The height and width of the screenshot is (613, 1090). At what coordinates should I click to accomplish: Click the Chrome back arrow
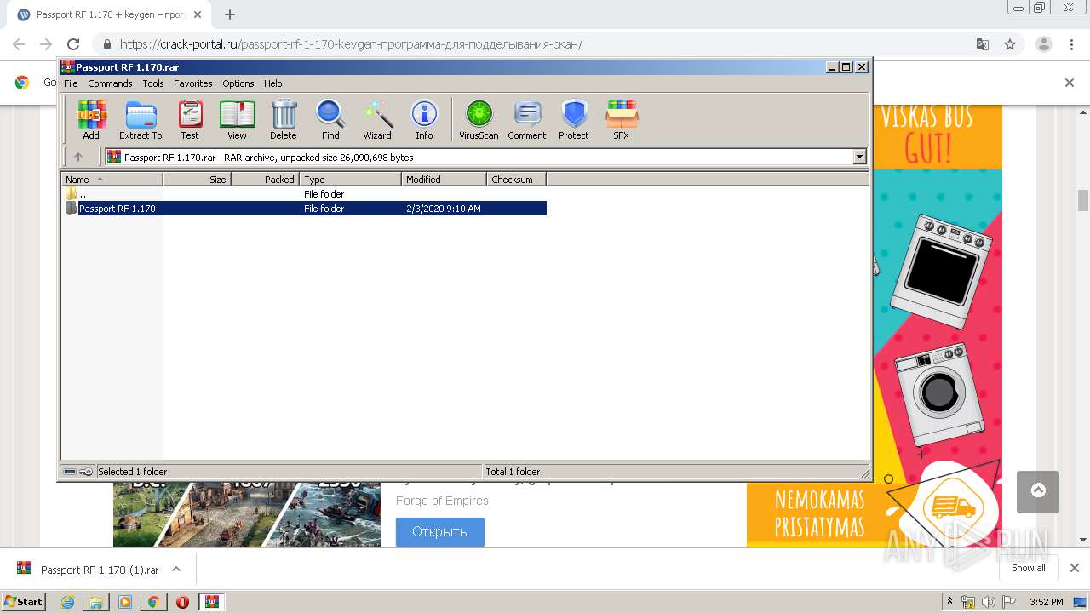[19, 44]
